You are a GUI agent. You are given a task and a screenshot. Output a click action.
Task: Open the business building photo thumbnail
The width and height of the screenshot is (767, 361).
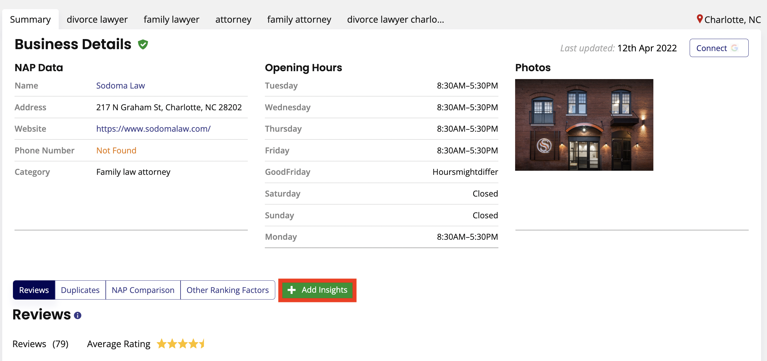[x=584, y=125]
